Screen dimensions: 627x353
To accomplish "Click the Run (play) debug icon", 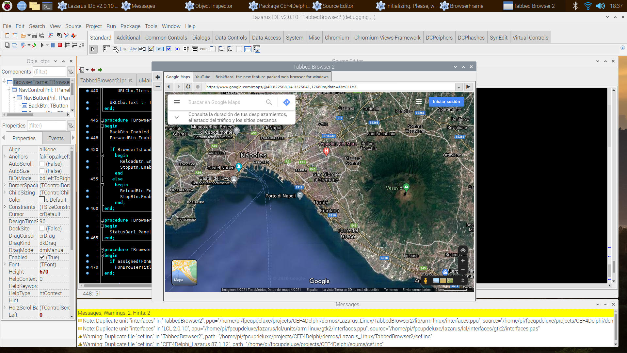I will [42, 45].
